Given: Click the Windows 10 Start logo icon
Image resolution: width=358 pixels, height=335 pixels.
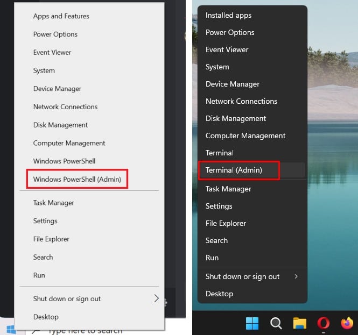Looking at the screenshot, I should pos(11,330).
